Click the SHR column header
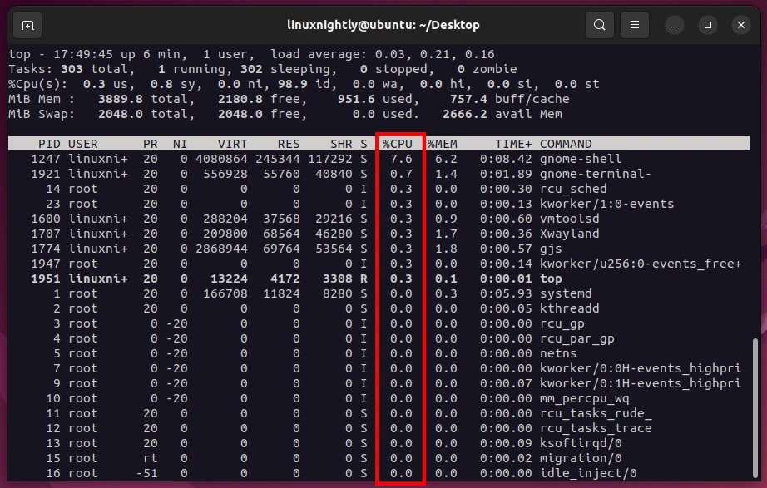 coord(341,144)
